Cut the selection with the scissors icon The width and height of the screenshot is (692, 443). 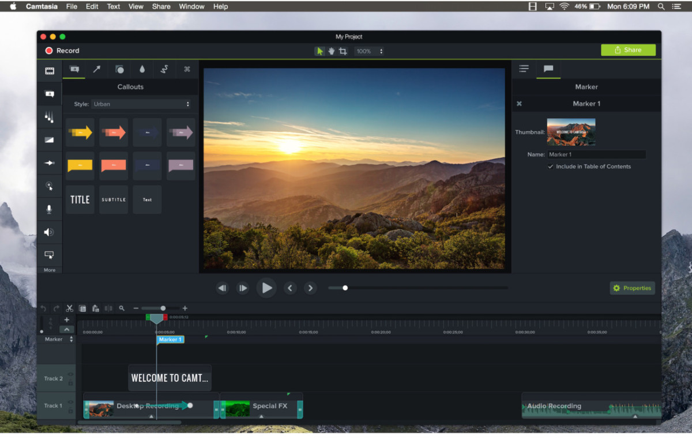click(x=69, y=308)
